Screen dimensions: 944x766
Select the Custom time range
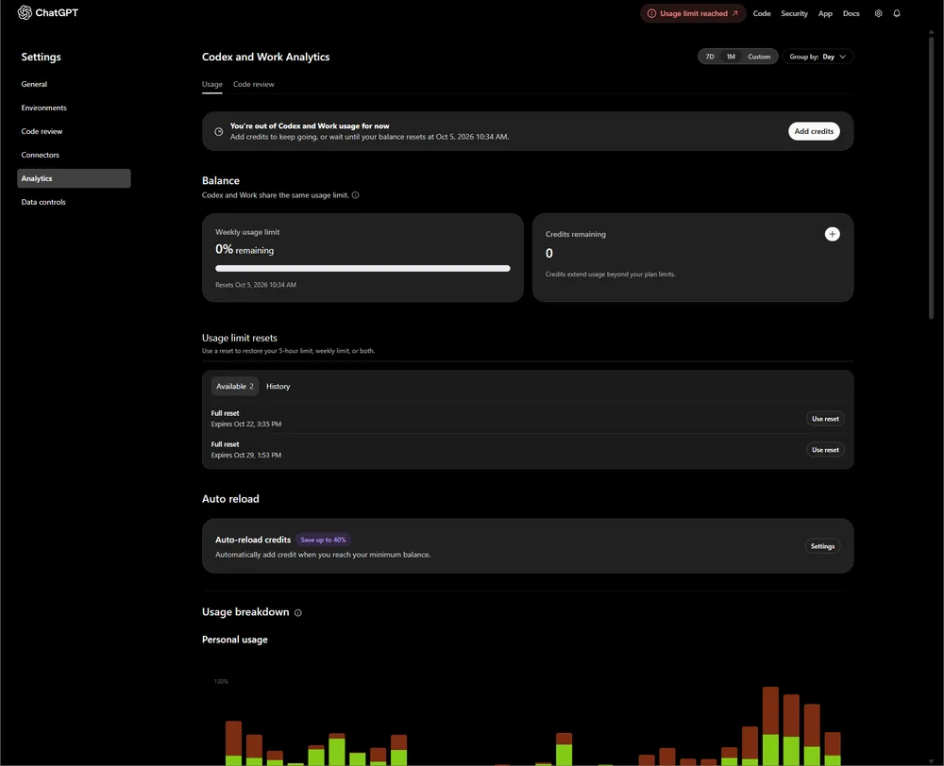tap(759, 57)
